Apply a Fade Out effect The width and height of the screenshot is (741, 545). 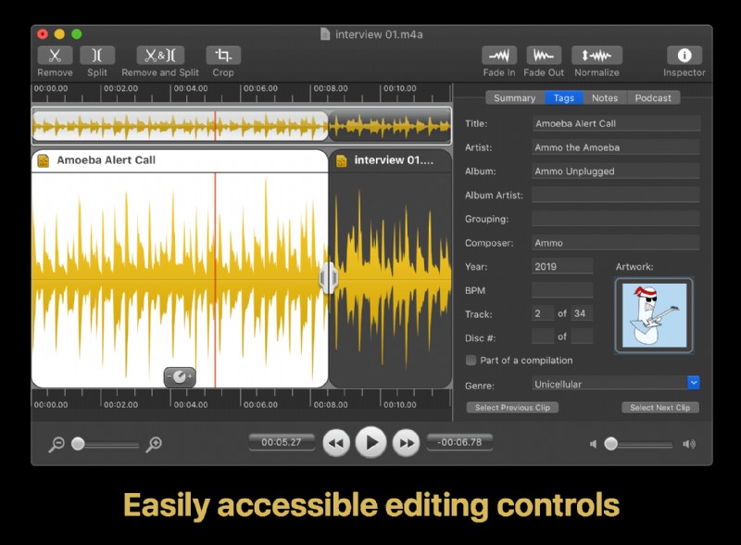(x=544, y=56)
